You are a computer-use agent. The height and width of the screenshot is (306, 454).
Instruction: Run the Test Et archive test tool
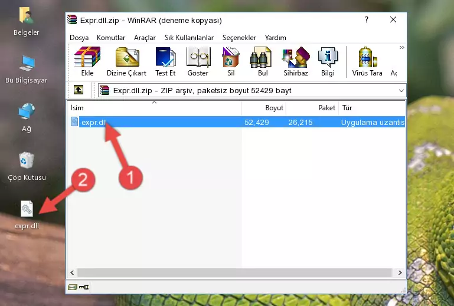tap(165, 61)
